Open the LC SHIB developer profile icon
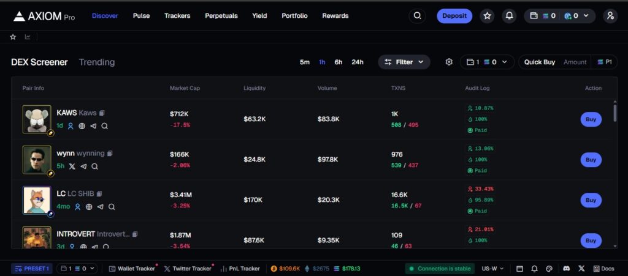This screenshot has height=276, width=628. [x=78, y=206]
